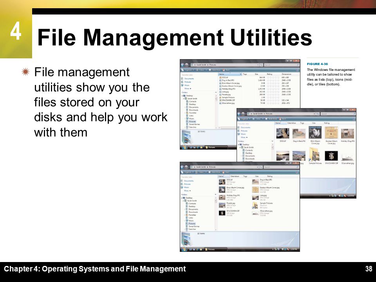376x282 pixels.
Task: Click system tray clock in icons-view window
Action: click(351, 196)
